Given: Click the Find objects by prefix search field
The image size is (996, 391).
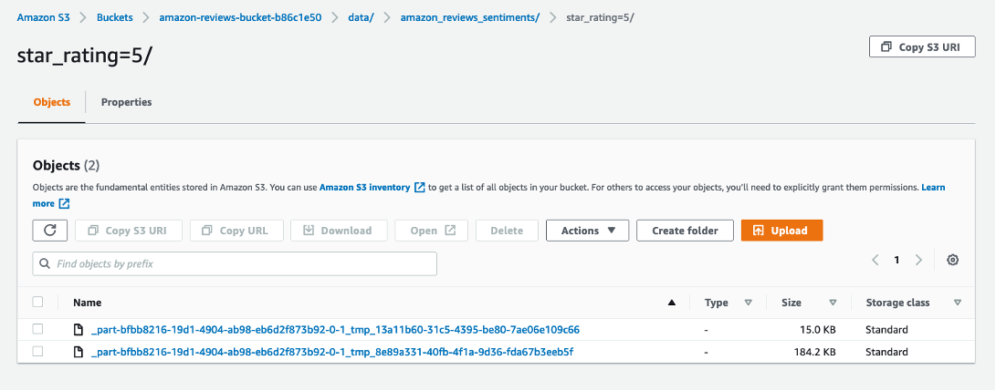Looking at the screenshot, I should pyautogui.click(x=235, y=263).
